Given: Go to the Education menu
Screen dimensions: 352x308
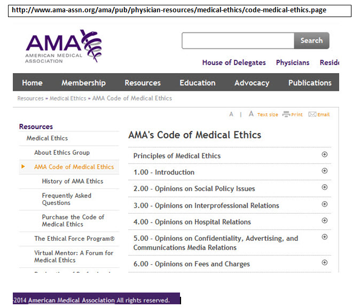Looking at the screenshot, I should click(x=197, y=83).
